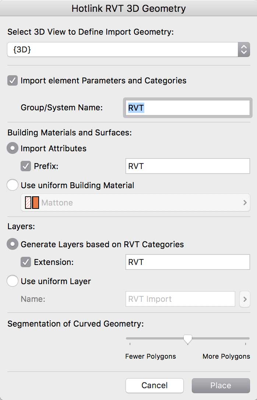Image resolution: width=257 pixels, height=400 pixels.
Task: Click the curved geometry segmentation slider handle
Action: (188, 339)
